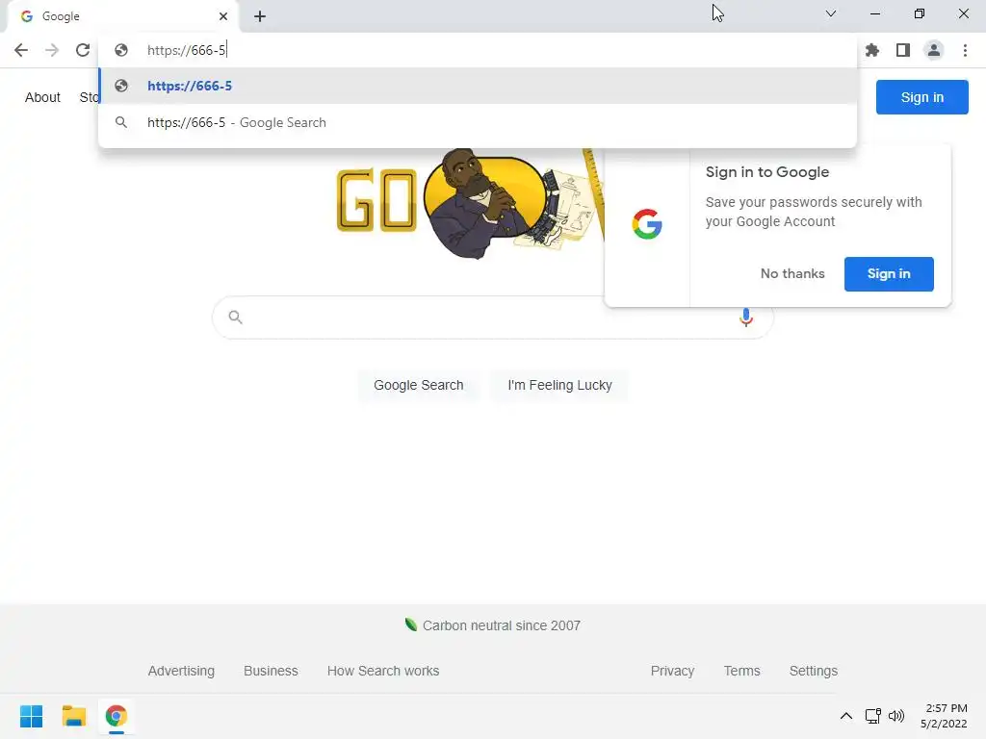Screen dimensions: 986x739
Task: Toggle the Chrome side panel icon
Action: coord(903,50)
